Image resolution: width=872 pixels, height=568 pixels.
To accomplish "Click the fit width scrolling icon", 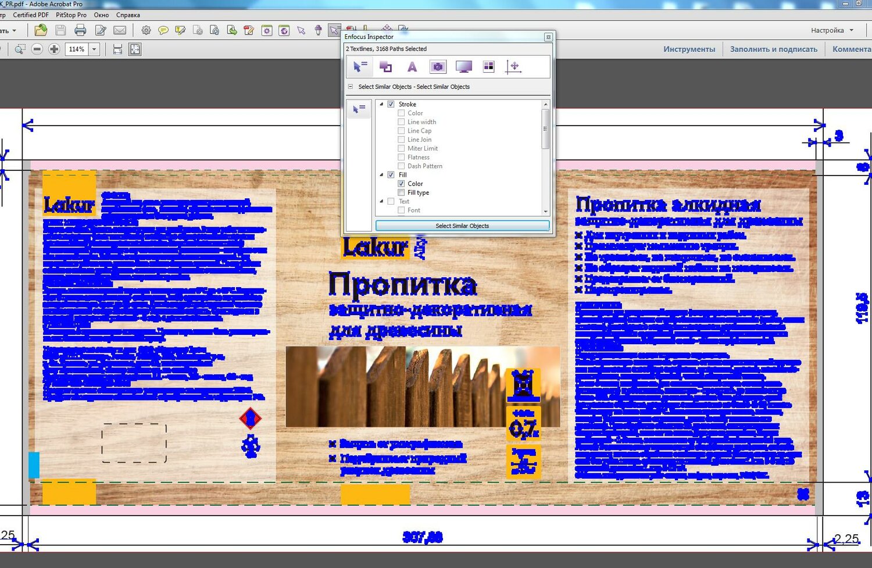I will point(117,49).
